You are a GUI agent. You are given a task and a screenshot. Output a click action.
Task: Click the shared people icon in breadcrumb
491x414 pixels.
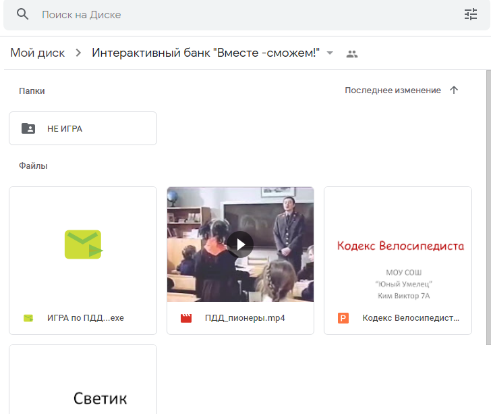(351, 54)
